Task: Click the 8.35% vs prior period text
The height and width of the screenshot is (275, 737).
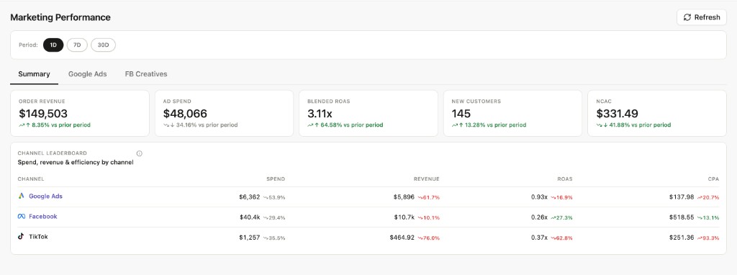Action: pyautogui.click(x=61, y=125)
